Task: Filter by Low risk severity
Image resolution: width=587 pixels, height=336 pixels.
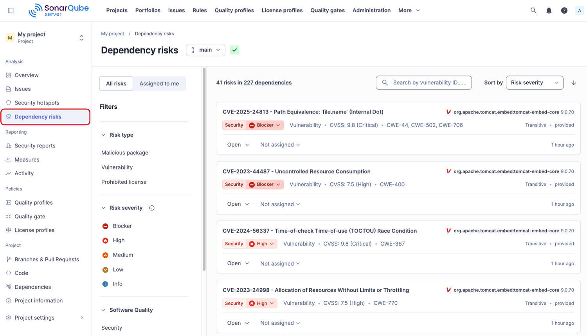Action: [x=117, y=270]
